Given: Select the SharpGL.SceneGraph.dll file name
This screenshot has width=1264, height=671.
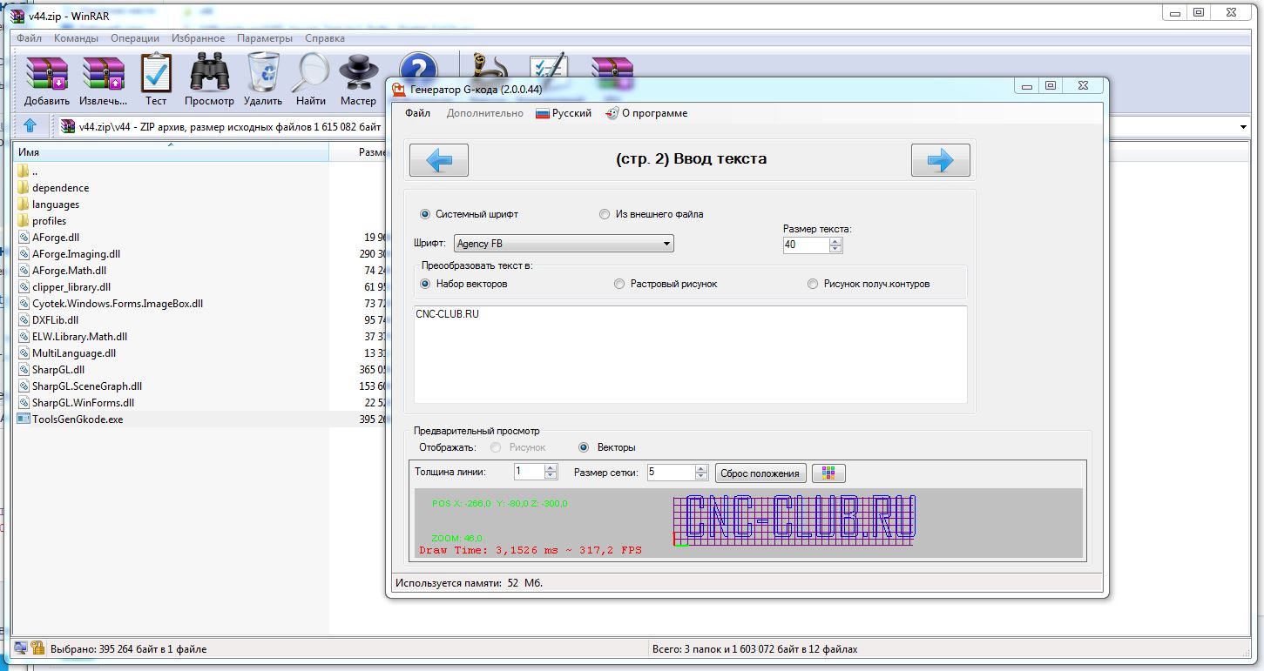Looking at the screenshot, I should tap(87, 386).
